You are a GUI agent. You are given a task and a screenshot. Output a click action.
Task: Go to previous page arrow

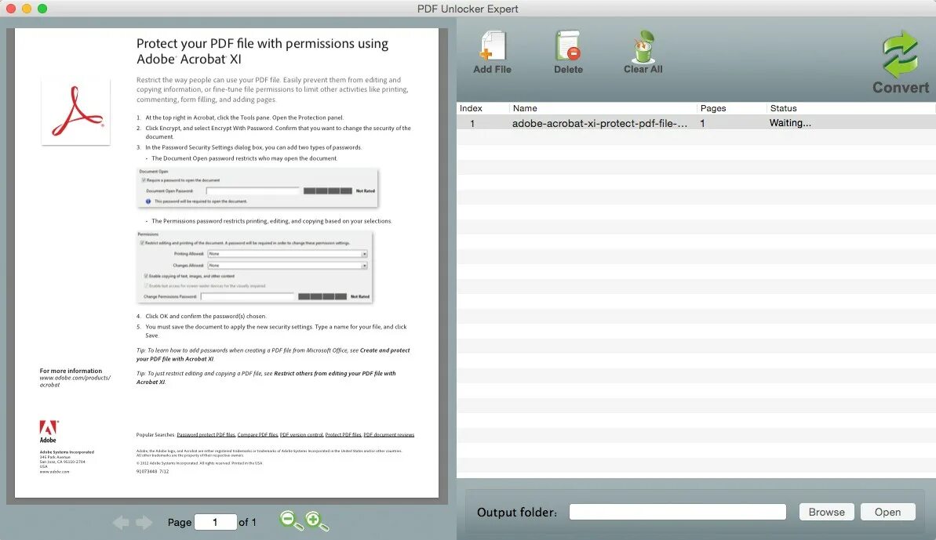click(x=121, y=522)
